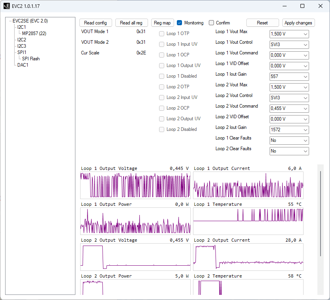Click the Loop 2 Output Voltage graph

tap(135, 257)
